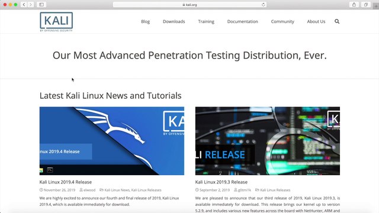Open the Documentation menu item
The height and width of the screenshot is (213, 379).
[x=242, y=21]
